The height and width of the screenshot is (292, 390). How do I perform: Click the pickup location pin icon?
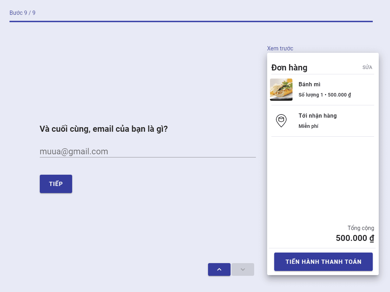281,121
